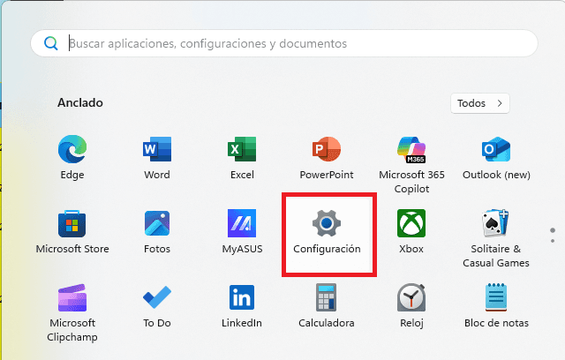
Task: Launch the Fotos app
Action: pos(157,231)
